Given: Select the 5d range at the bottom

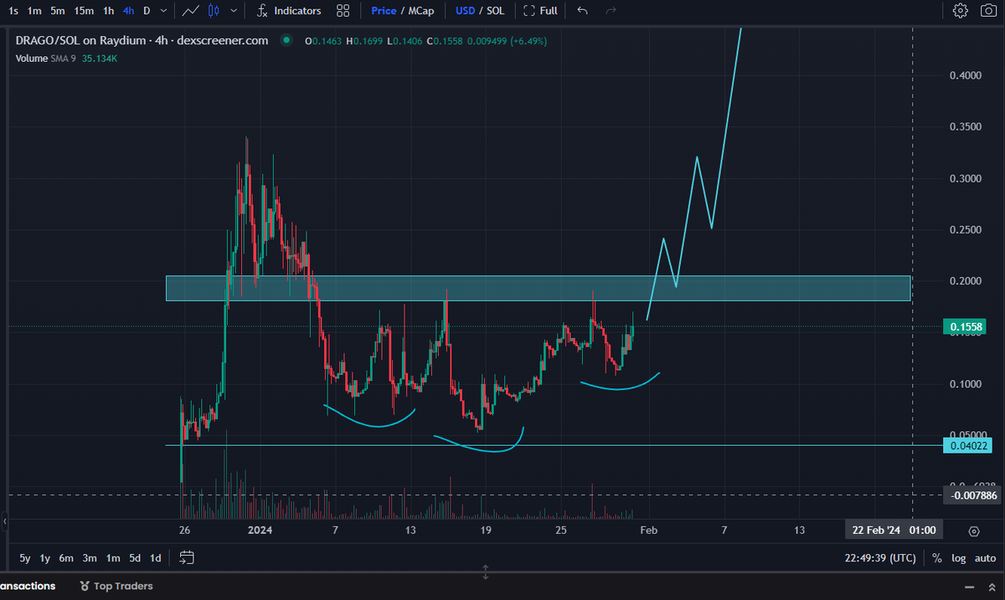Looking at the screenshot, I should (133, 557).
